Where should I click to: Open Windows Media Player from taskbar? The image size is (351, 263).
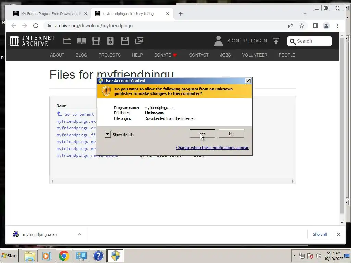point(47,255)
